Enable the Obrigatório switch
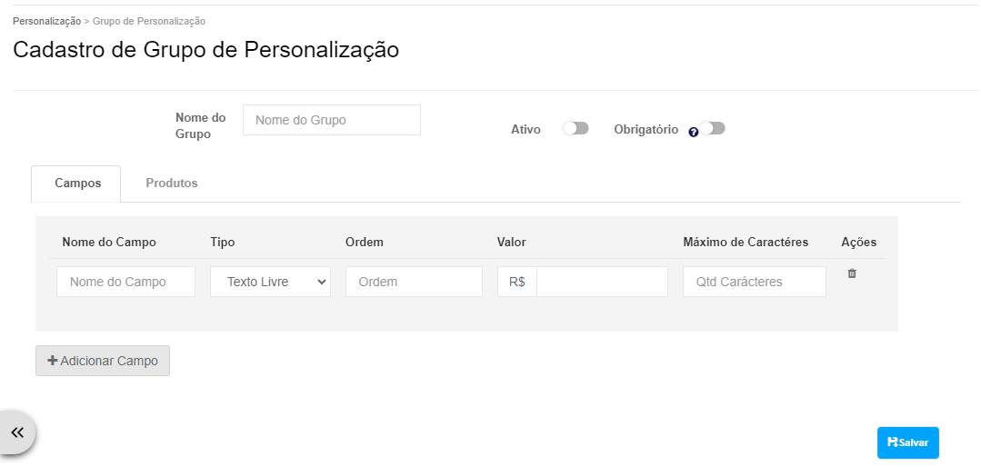Image resolution: width=981 pixels, height=467 pixels. pyautogui.click(x=712, y=128)
